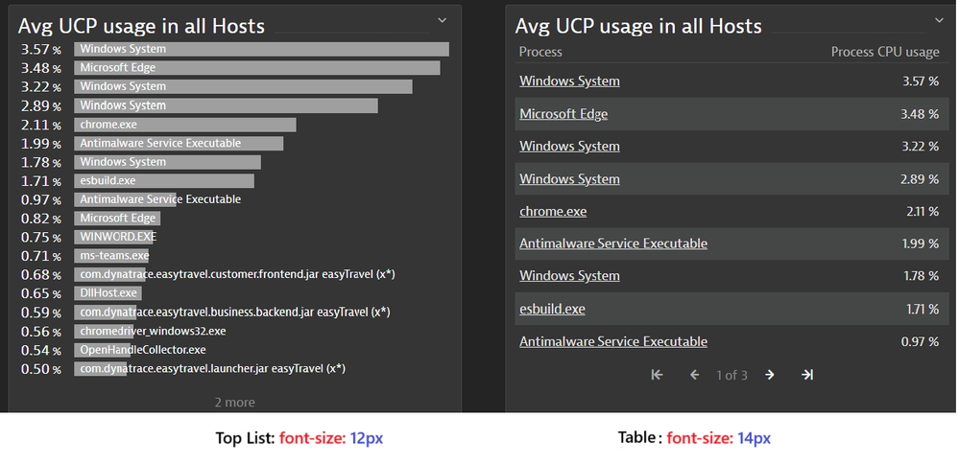Select chromedriver_windows32.exe in top list
Screen dimensions: 959x463
[153, 331]
